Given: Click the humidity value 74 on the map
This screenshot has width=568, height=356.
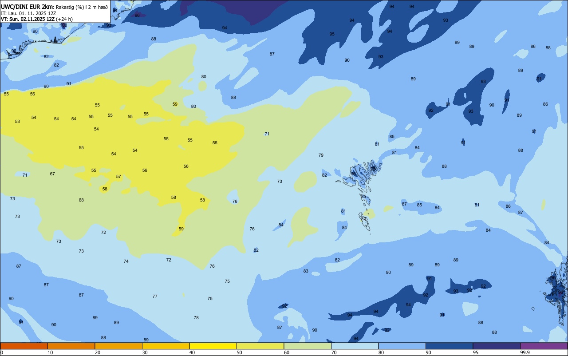Looking at the screenshot, I should click(x=126, y=261).
